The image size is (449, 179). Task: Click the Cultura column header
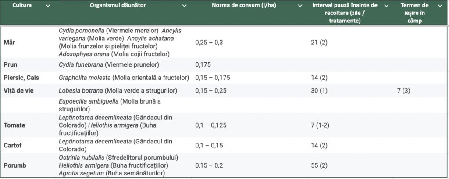(x=22, y=6)
